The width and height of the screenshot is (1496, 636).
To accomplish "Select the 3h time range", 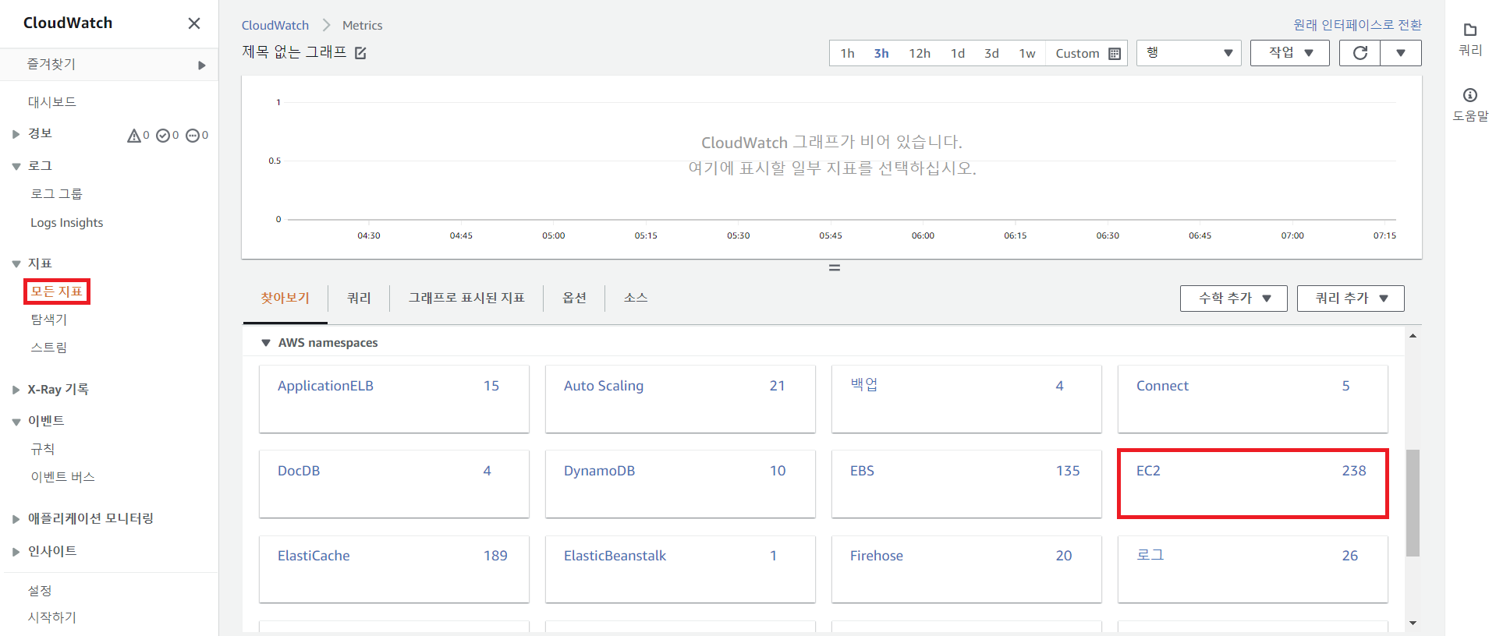I will [881, 53].
